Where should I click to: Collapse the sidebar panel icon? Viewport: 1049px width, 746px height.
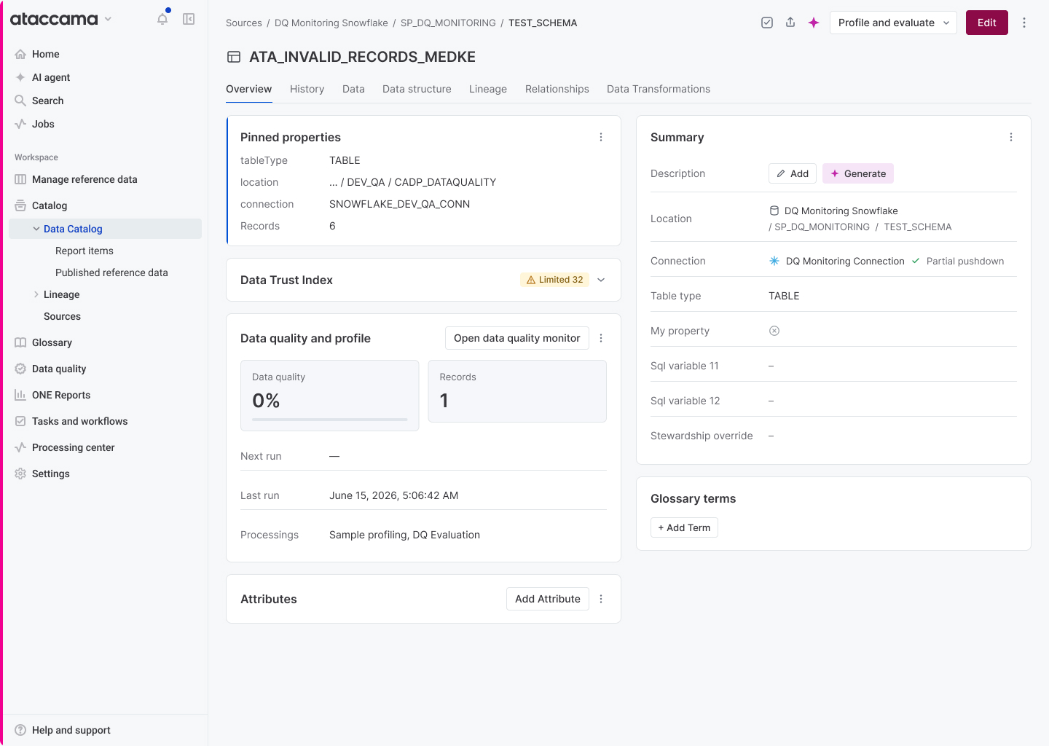coord(189,19)
